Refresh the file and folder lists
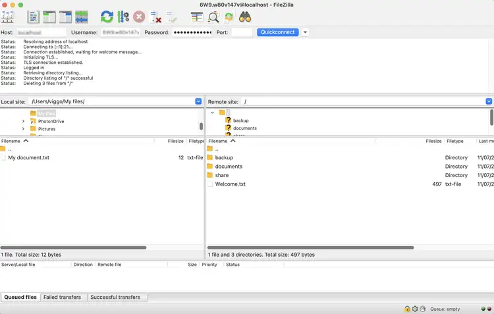This screenshot has height=314, width=494. (x=107, y=17)
